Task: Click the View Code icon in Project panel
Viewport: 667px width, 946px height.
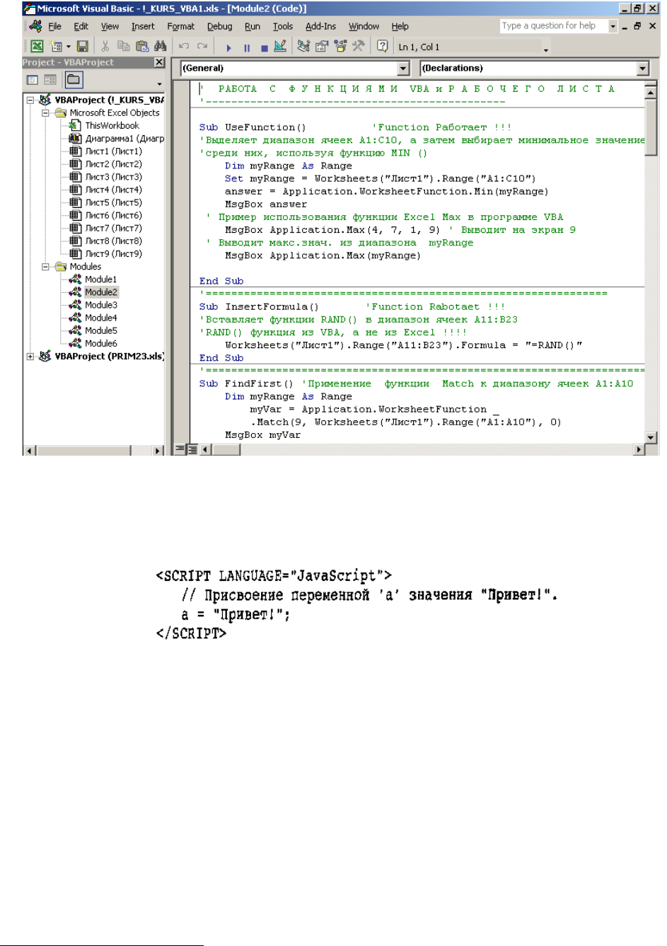Action: (x=33, y=80)
